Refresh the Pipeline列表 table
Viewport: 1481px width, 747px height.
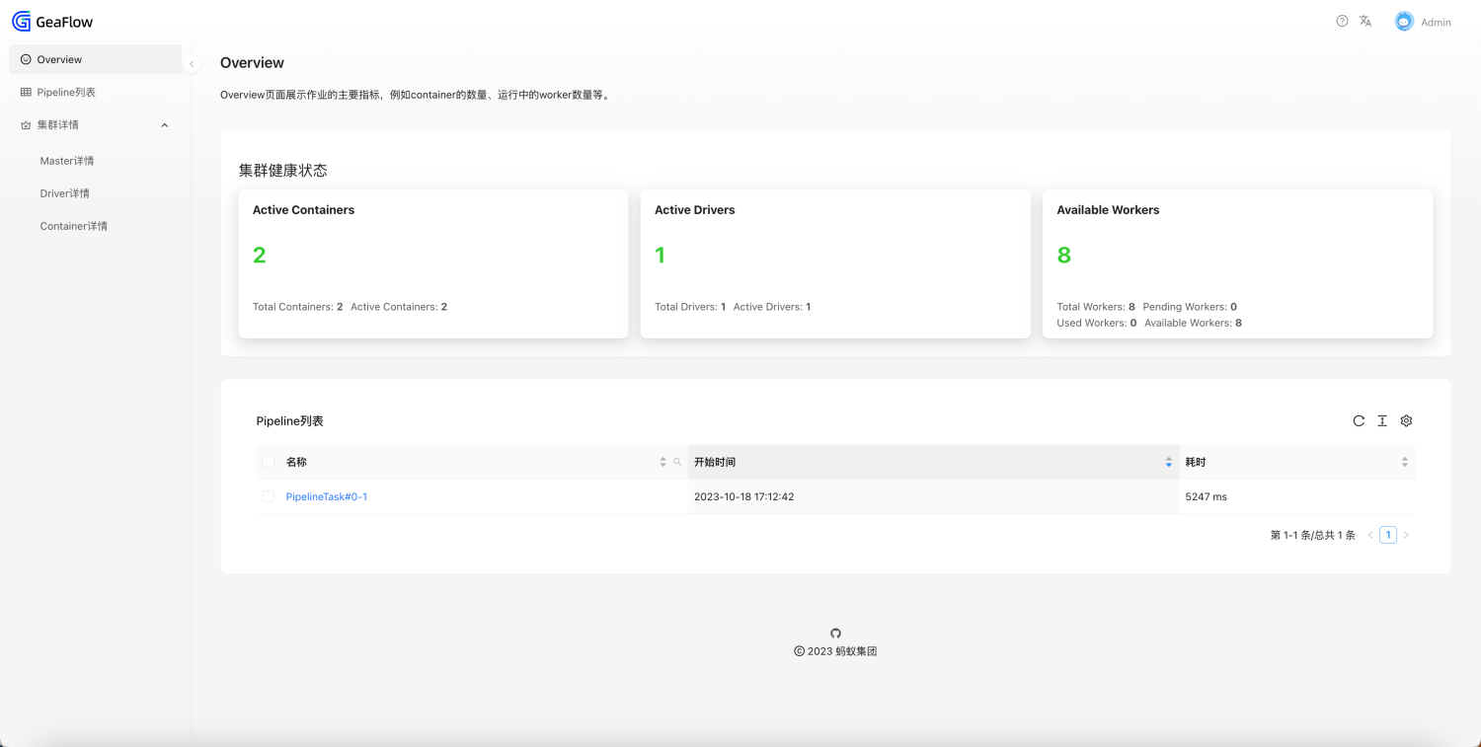[1359, 420]
